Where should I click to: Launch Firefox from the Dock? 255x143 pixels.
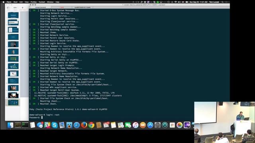pos(84,125)
